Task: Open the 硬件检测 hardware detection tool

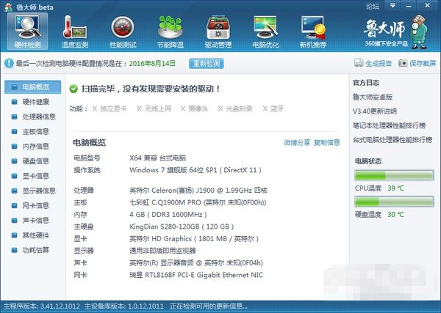Action: (x=28, y=32)
